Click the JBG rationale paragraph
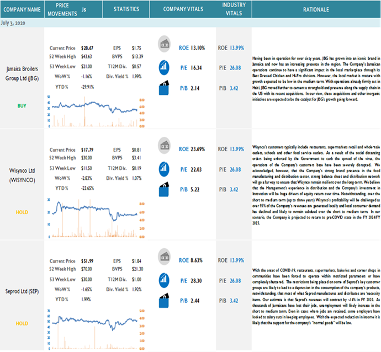Viewport: 381px width, 352px height. [x=316, y=79]
